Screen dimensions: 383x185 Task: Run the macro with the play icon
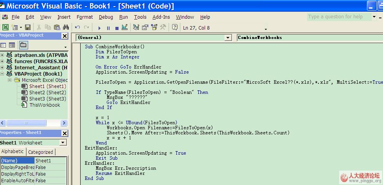(99, 28)
